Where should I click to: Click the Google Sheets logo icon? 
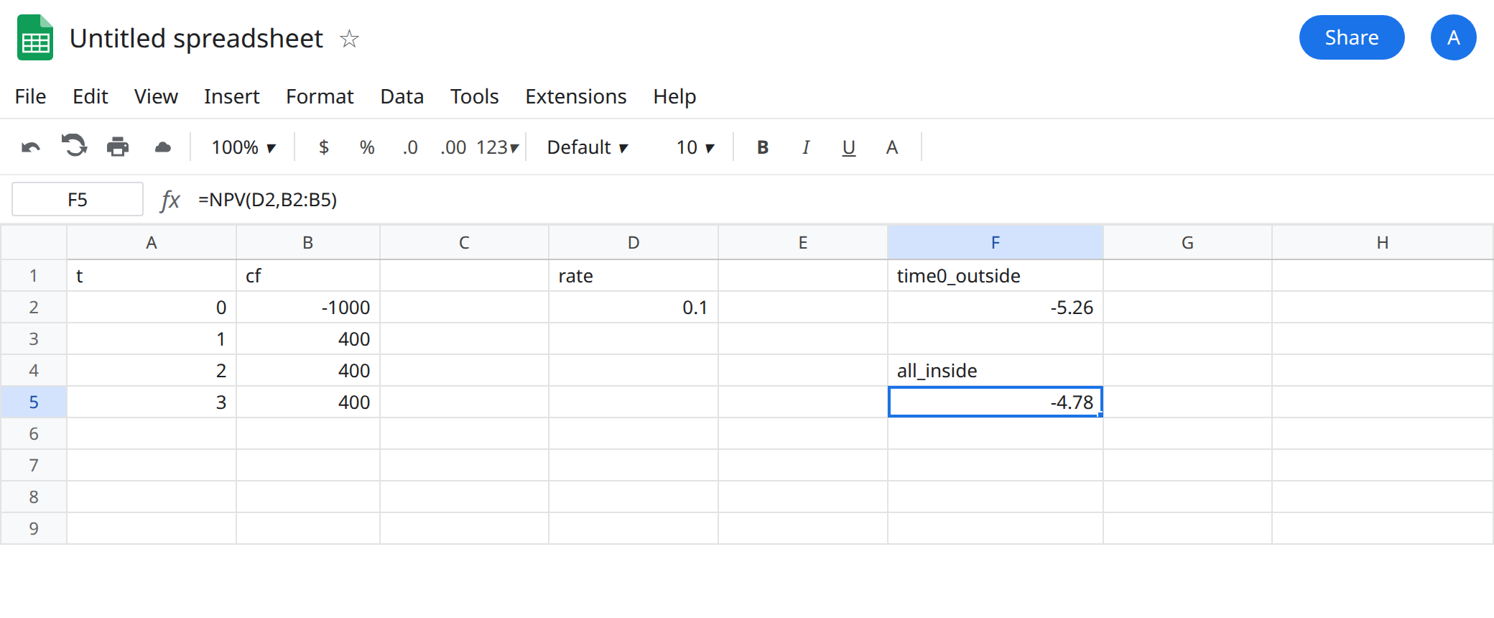coord(35,37)
